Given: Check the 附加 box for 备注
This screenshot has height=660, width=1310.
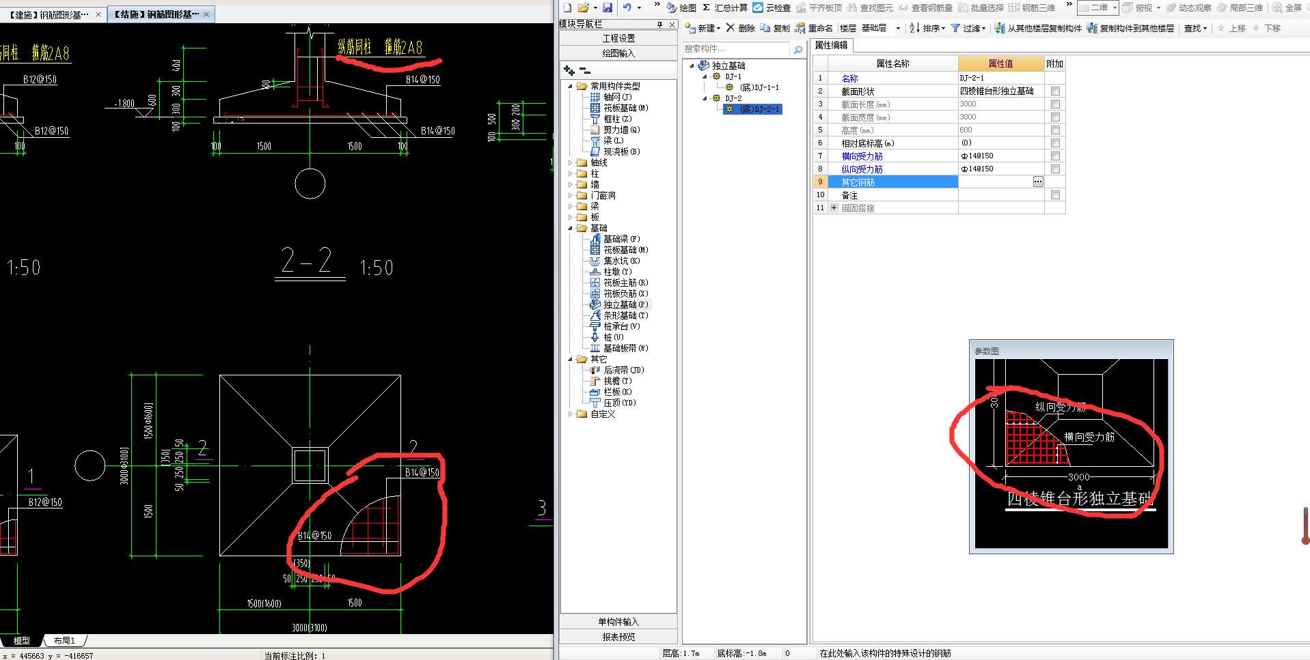Looking at the screenshot, I should coord(1055,195).
